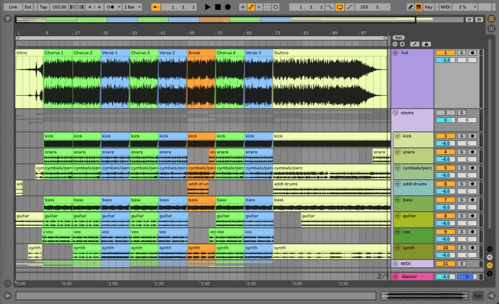Click the Set locator button
This screenshot has width=499, height=304.
click(x=399, y=38)
